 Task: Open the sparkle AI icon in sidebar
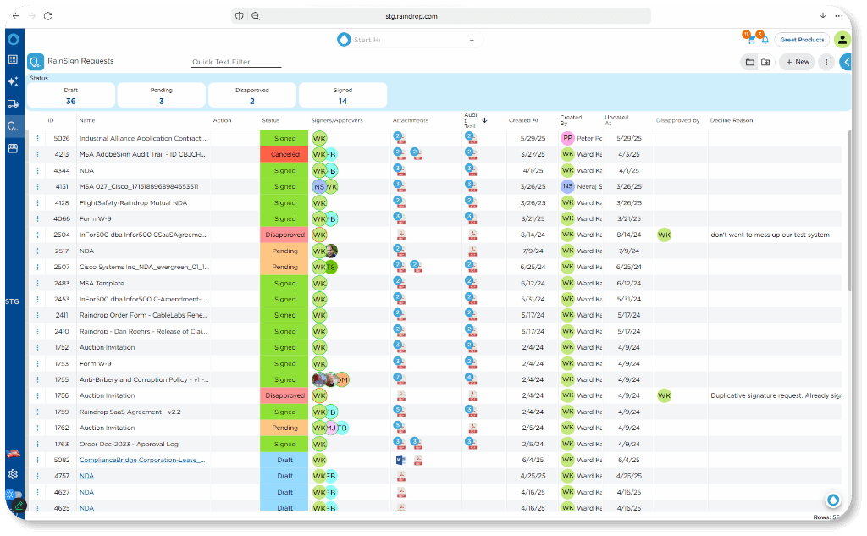pos(13,82)
